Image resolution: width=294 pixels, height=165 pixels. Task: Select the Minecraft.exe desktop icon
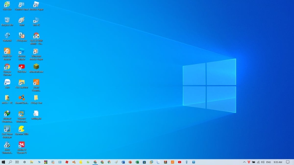point(36,67)
